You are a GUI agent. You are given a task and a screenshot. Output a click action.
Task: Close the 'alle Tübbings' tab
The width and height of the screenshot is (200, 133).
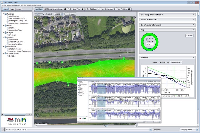pos(129,9)
